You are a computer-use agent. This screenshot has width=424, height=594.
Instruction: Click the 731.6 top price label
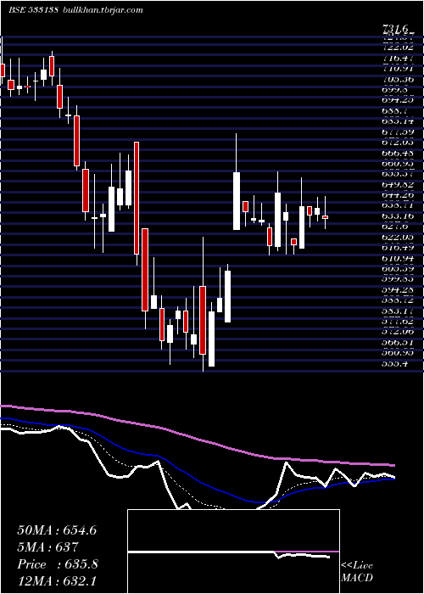click(x=396, y=29)
